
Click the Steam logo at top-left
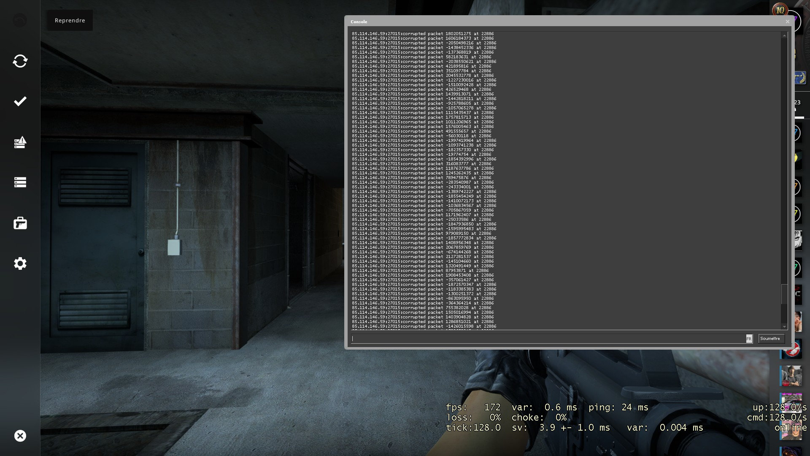20,20
